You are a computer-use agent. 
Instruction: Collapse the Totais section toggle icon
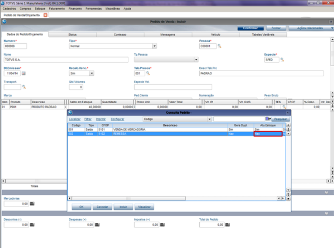327,192
